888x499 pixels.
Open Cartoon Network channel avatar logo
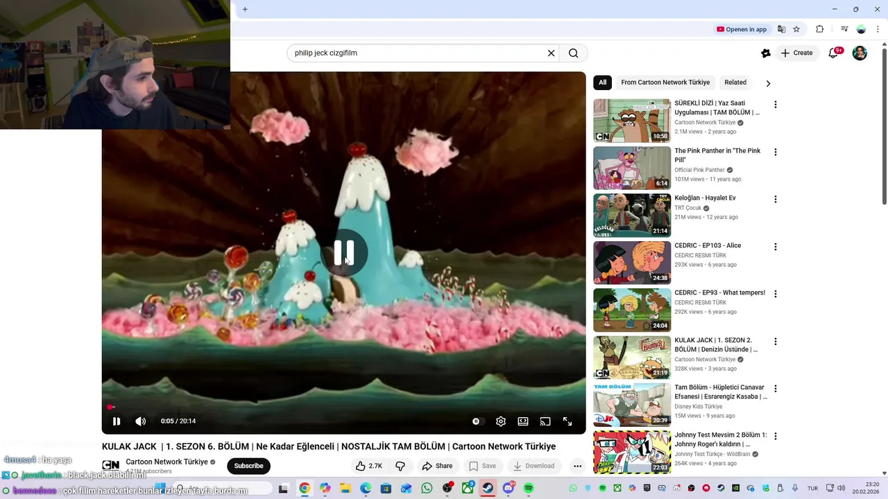pyautogui.click(x=111, y=466)
